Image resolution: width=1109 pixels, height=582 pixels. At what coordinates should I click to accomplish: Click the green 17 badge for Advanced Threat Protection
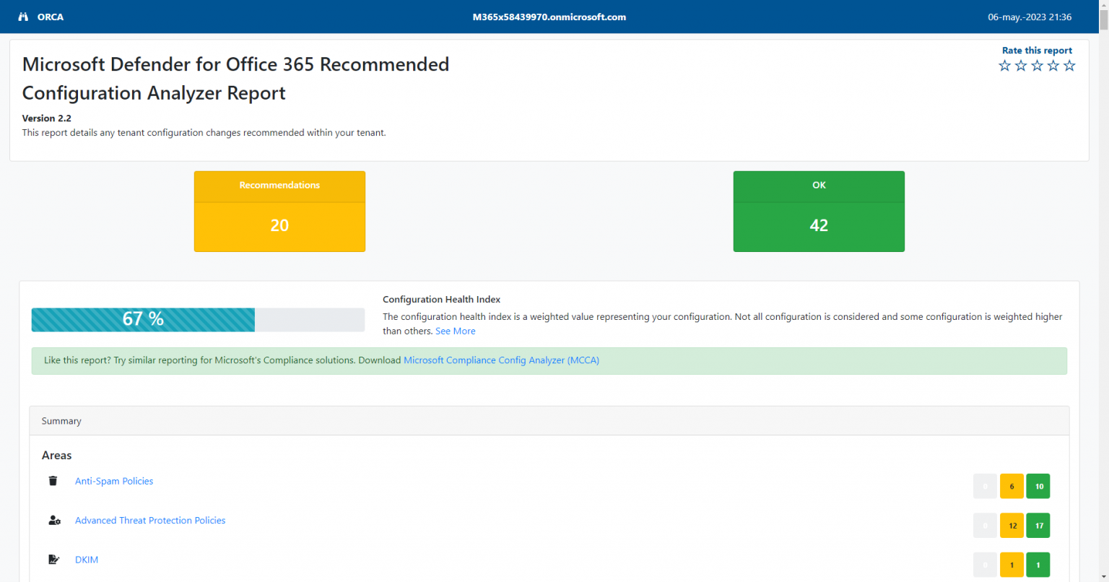click(1038, 526)
